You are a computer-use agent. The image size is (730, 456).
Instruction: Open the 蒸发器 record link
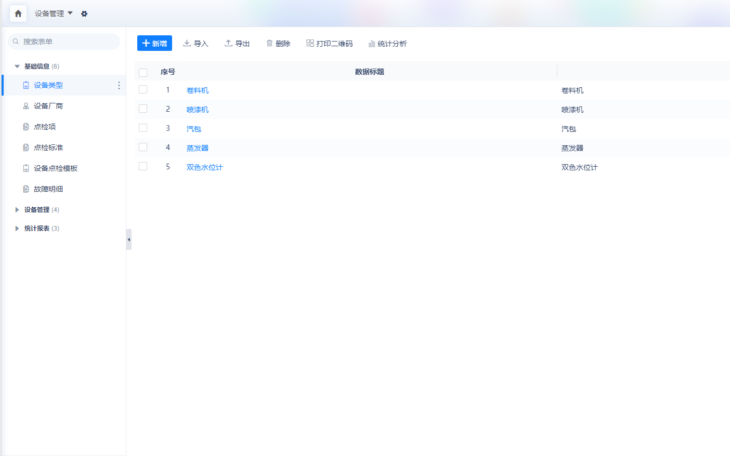click(x=198, y=148)
